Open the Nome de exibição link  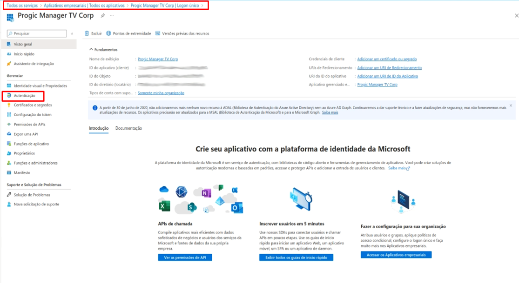(157, 59)
